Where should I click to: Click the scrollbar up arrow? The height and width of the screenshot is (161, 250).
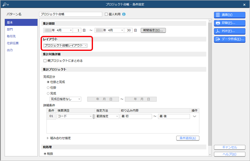[210, 21]
